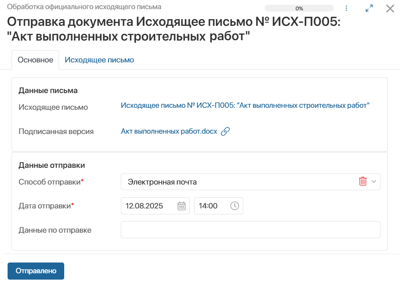400x282 pixels.
Task: Clear the send method with the trash icon
Action: coord(363,182)
